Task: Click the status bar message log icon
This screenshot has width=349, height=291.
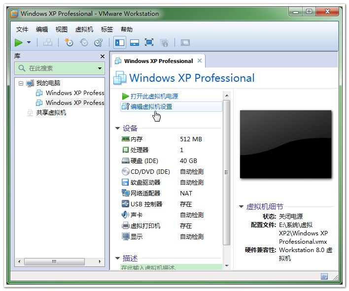Action: coord(324,277)
